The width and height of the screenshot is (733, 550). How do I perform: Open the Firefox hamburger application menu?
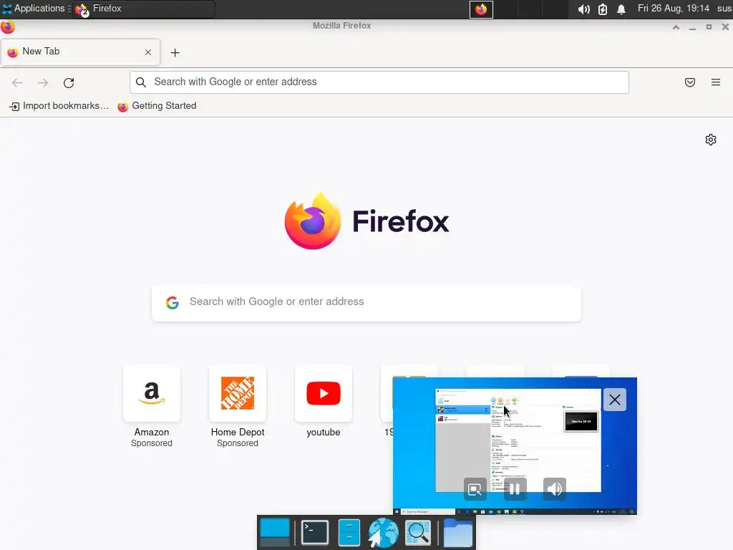click(x=716, y=82)
